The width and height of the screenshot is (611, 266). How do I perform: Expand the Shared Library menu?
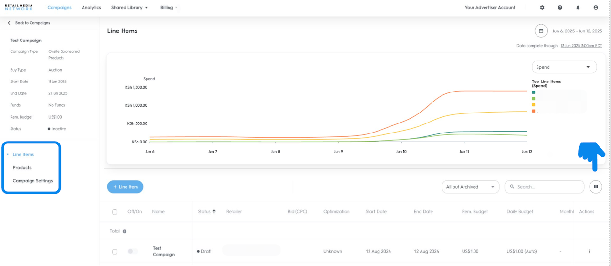tap(129, 8)
